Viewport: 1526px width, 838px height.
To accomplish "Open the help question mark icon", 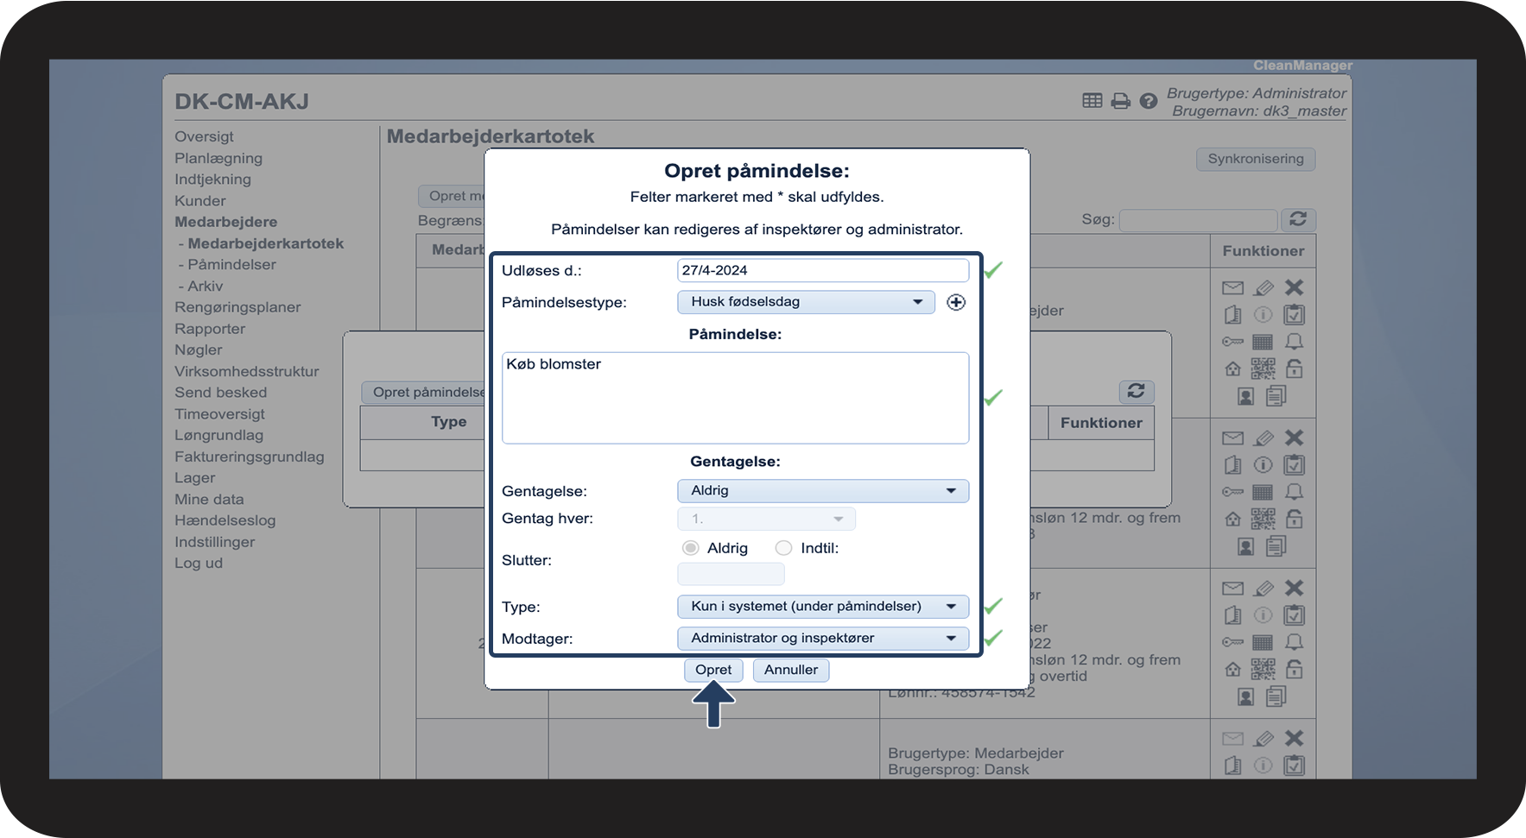I will [1148, 101].
